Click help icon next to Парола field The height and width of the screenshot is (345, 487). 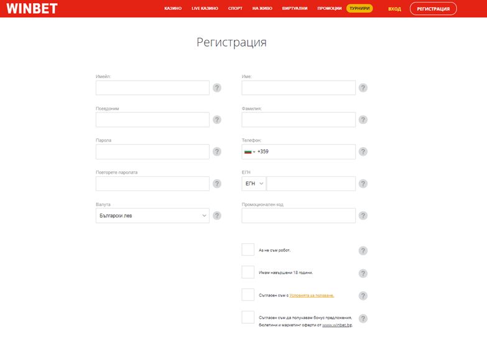click(217, 151)
